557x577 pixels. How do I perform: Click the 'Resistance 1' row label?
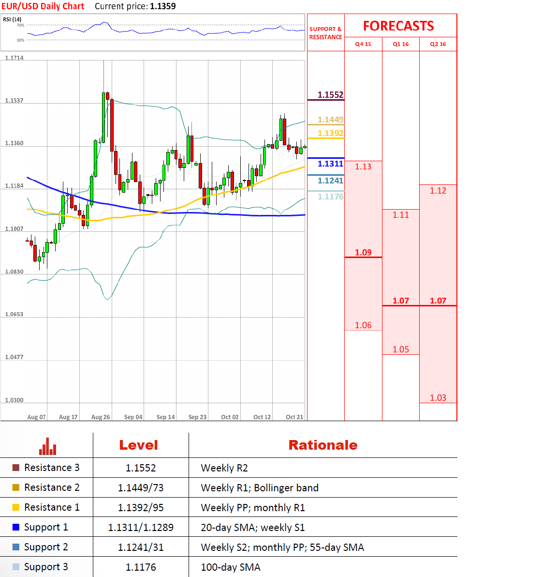[x=52, y=507]
